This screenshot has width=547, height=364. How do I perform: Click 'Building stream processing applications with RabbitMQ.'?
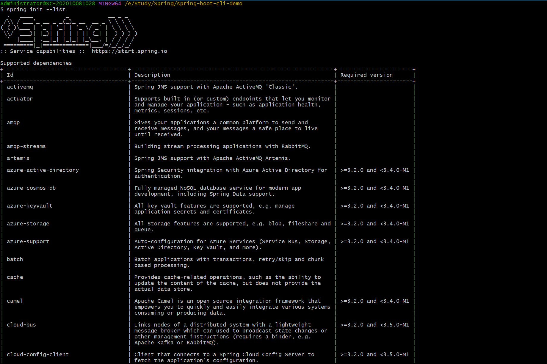222,146
